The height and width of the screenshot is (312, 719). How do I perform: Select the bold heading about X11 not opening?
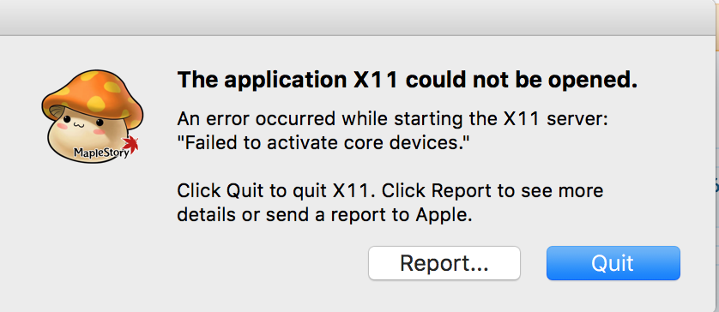(408, 81)
